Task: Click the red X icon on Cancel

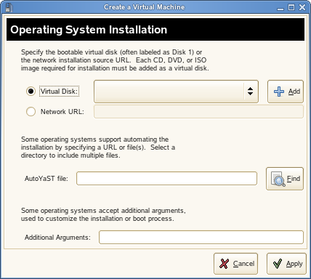Action: pyautogui.click(x=224, y=264)
